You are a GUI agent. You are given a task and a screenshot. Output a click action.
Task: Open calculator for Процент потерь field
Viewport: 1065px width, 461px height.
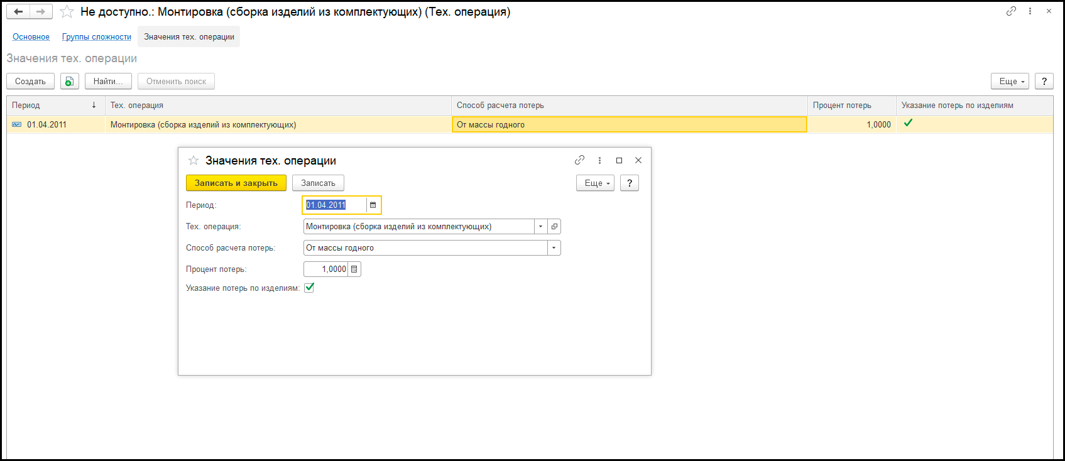click(x=354, y=269)
